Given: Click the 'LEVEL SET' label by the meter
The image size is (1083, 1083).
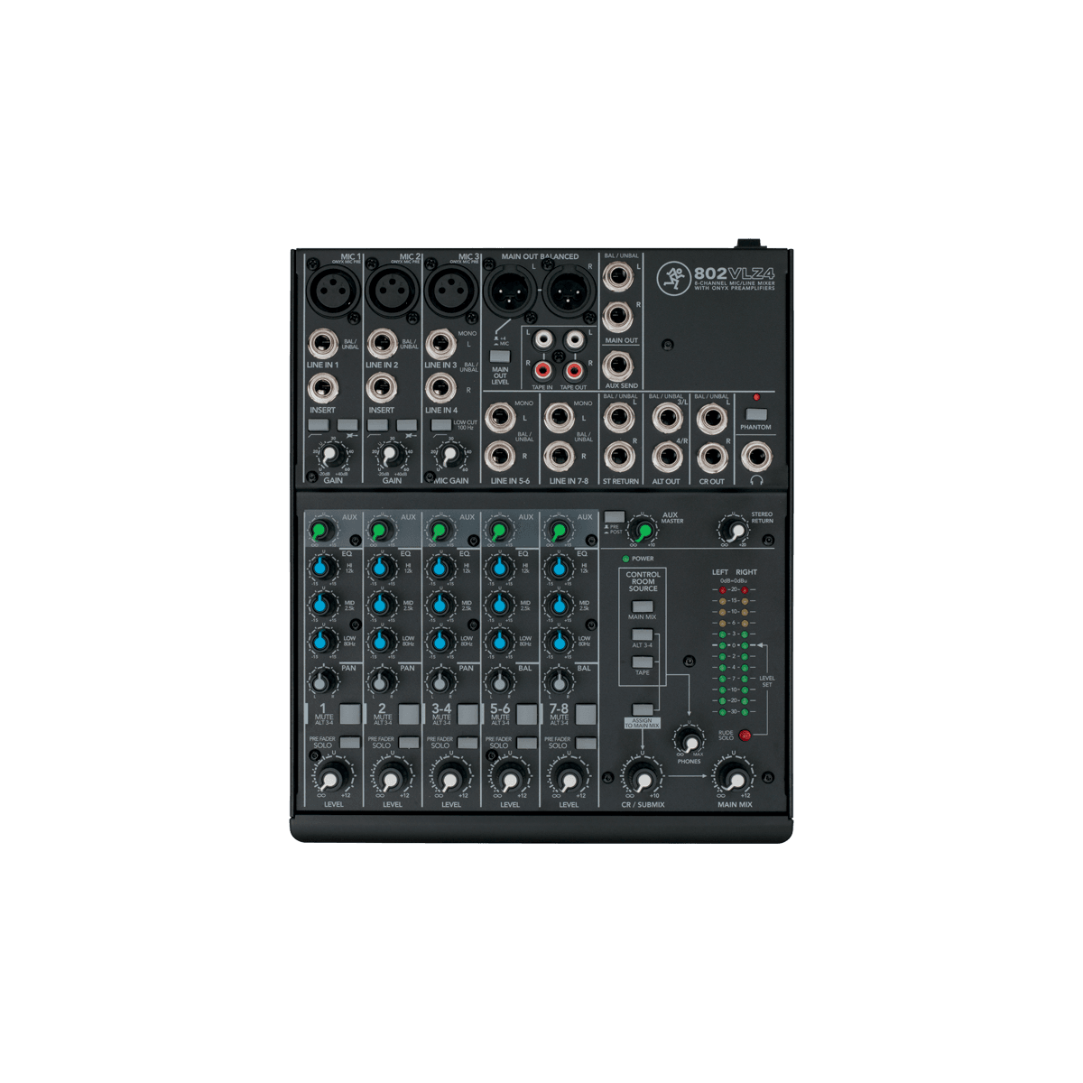Looking at the screenshot, I should click(x=767, y=681).
